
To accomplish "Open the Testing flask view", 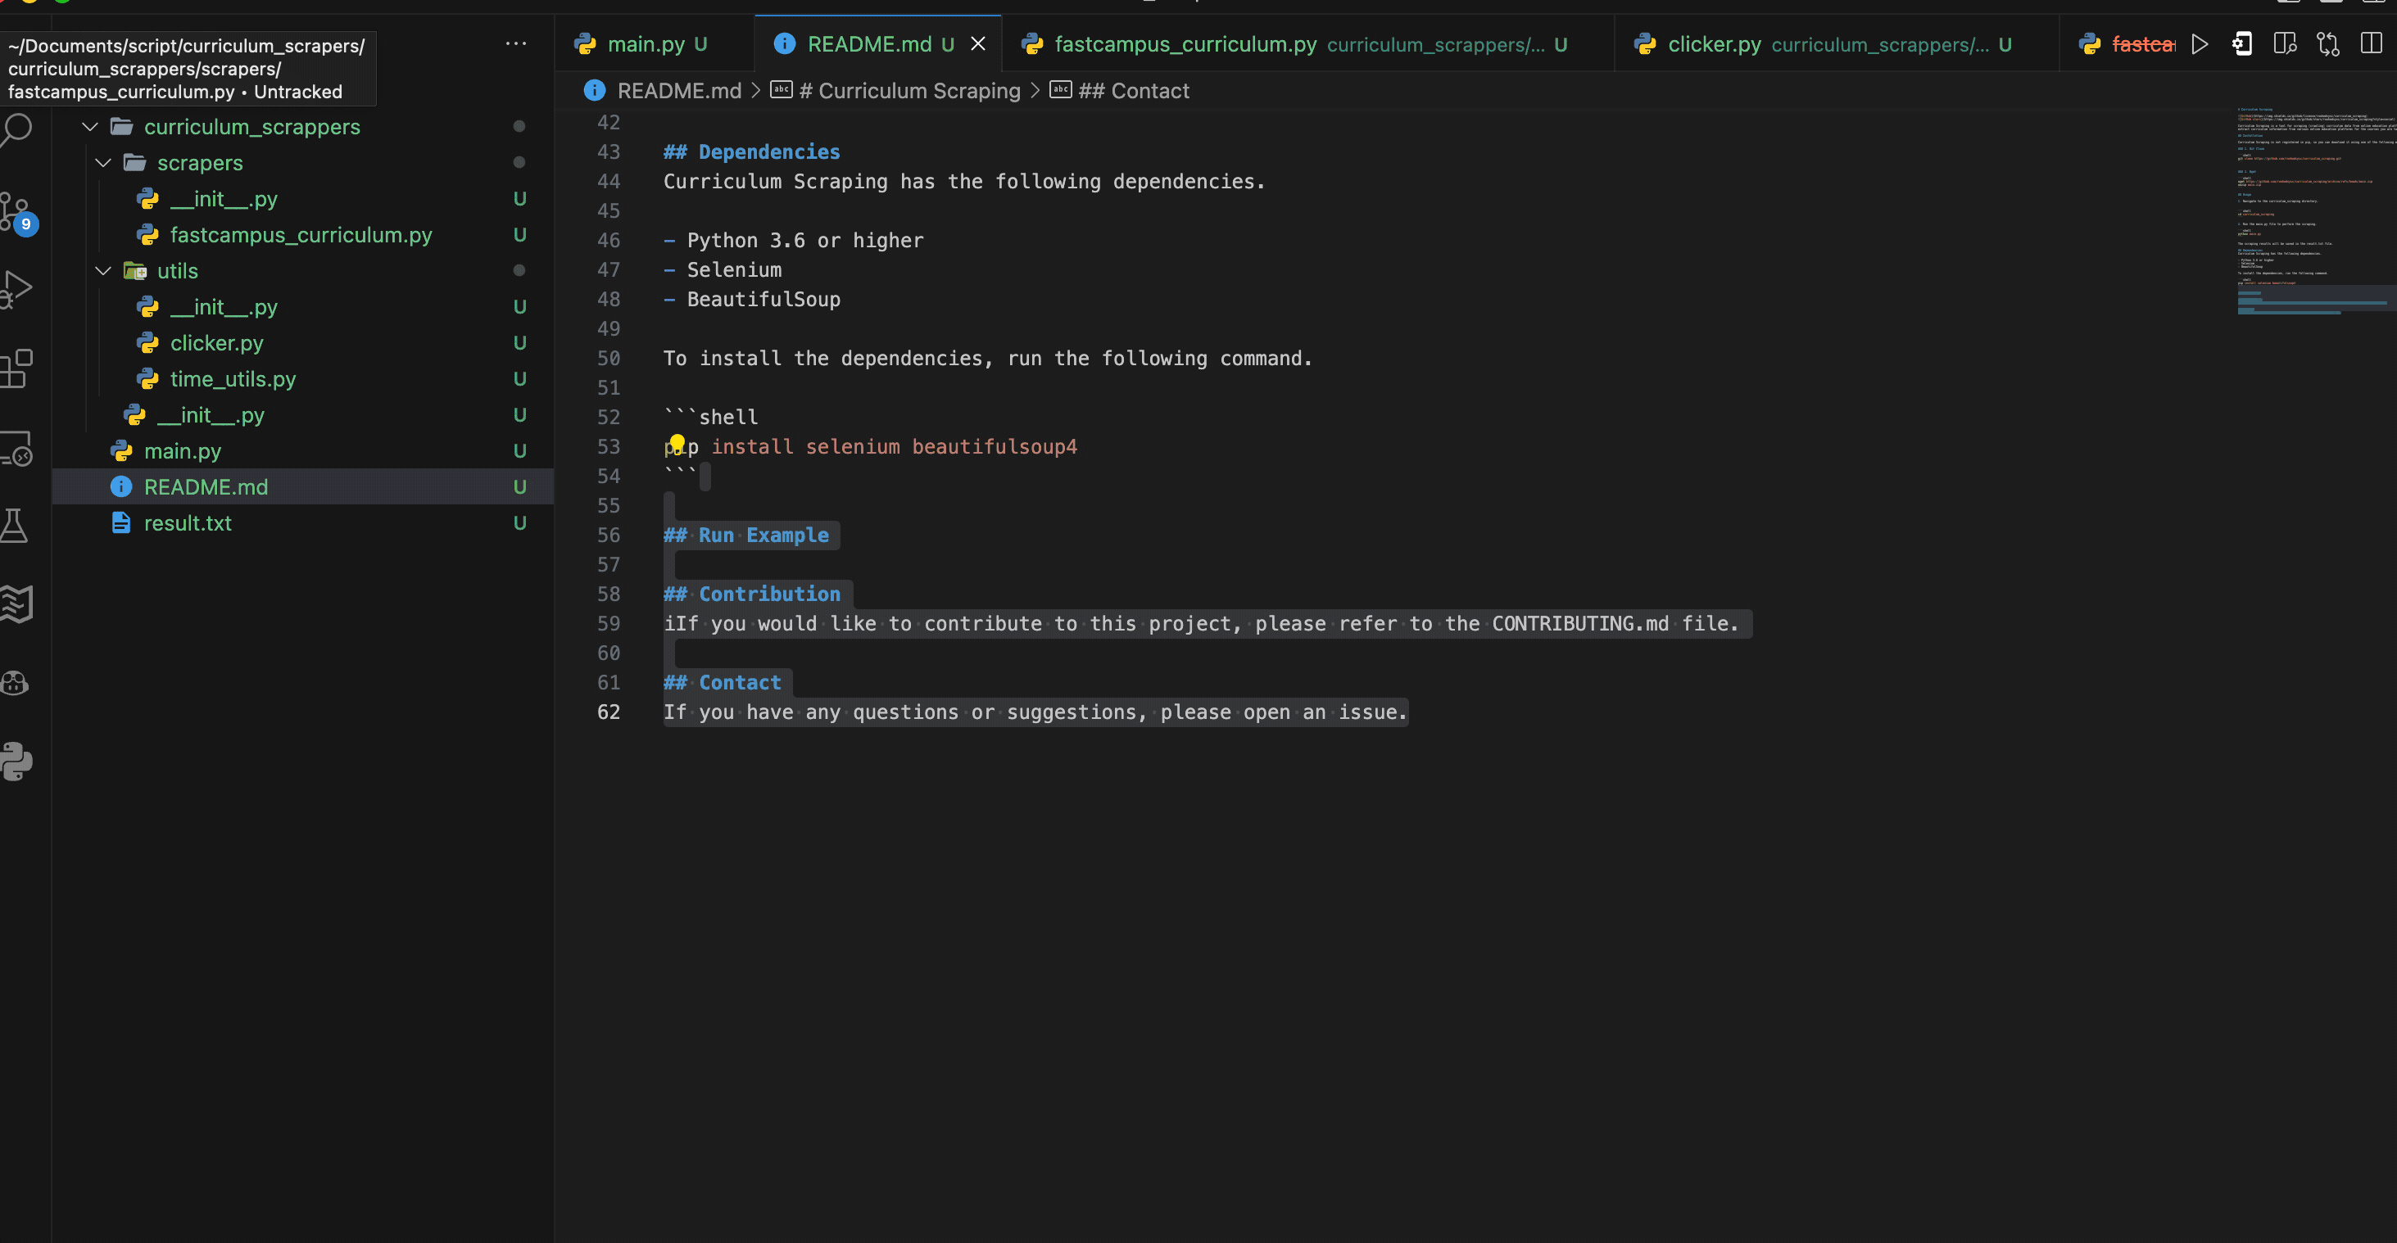I will coord(15,526).
